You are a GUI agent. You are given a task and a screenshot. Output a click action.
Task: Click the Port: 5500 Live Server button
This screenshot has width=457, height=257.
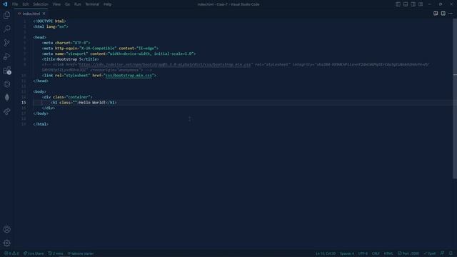click(408, 253)
